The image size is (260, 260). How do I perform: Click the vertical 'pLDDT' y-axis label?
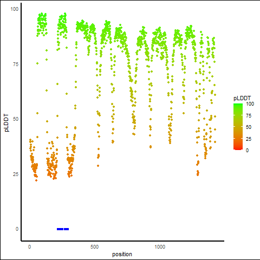tap(6, 123)
